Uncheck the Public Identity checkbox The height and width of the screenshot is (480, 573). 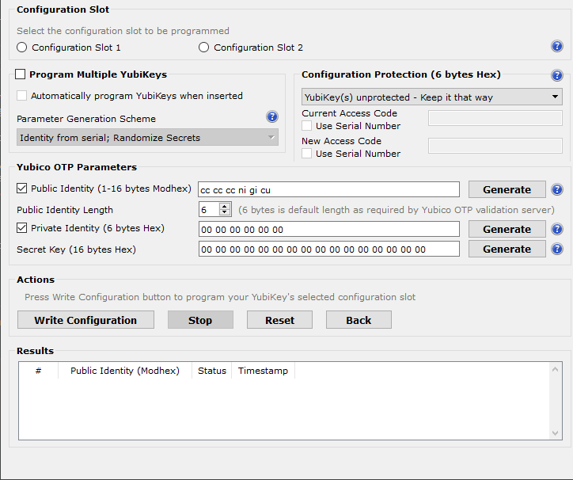point(22,189)
